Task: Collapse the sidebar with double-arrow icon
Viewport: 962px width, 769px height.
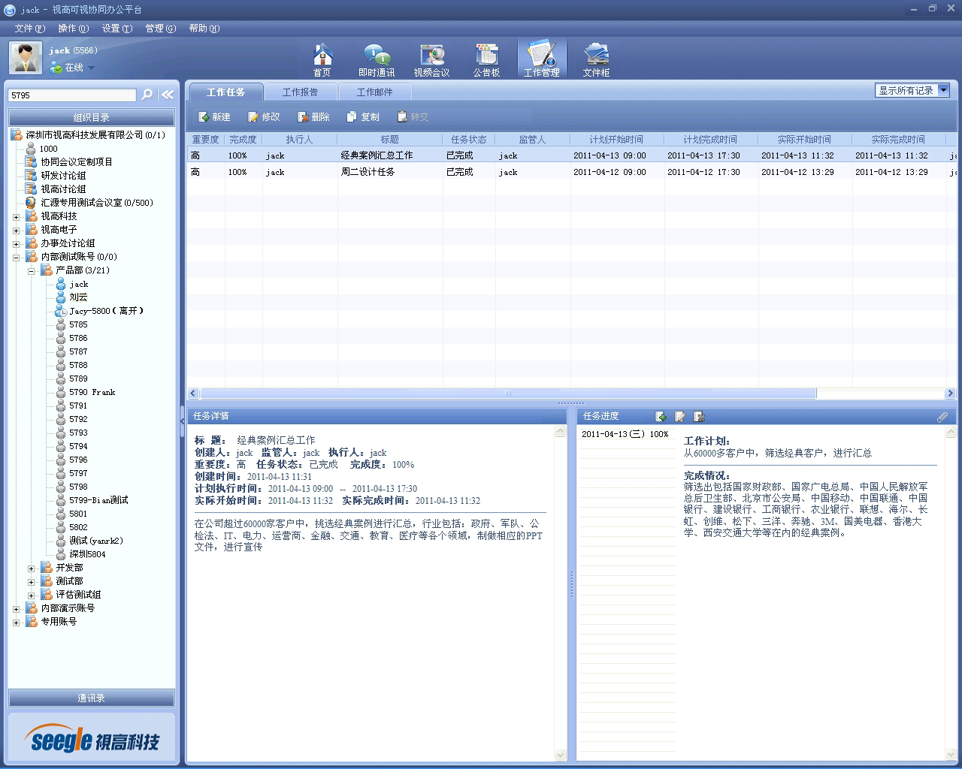Action: pyautogui.click(x=168, y=95)
